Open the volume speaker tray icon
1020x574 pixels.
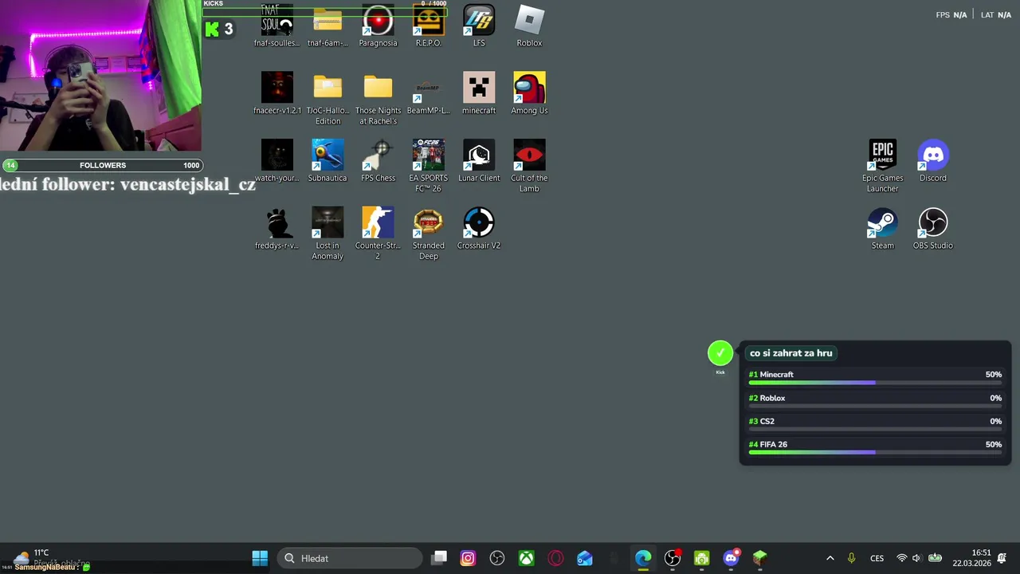click(916, 558)
